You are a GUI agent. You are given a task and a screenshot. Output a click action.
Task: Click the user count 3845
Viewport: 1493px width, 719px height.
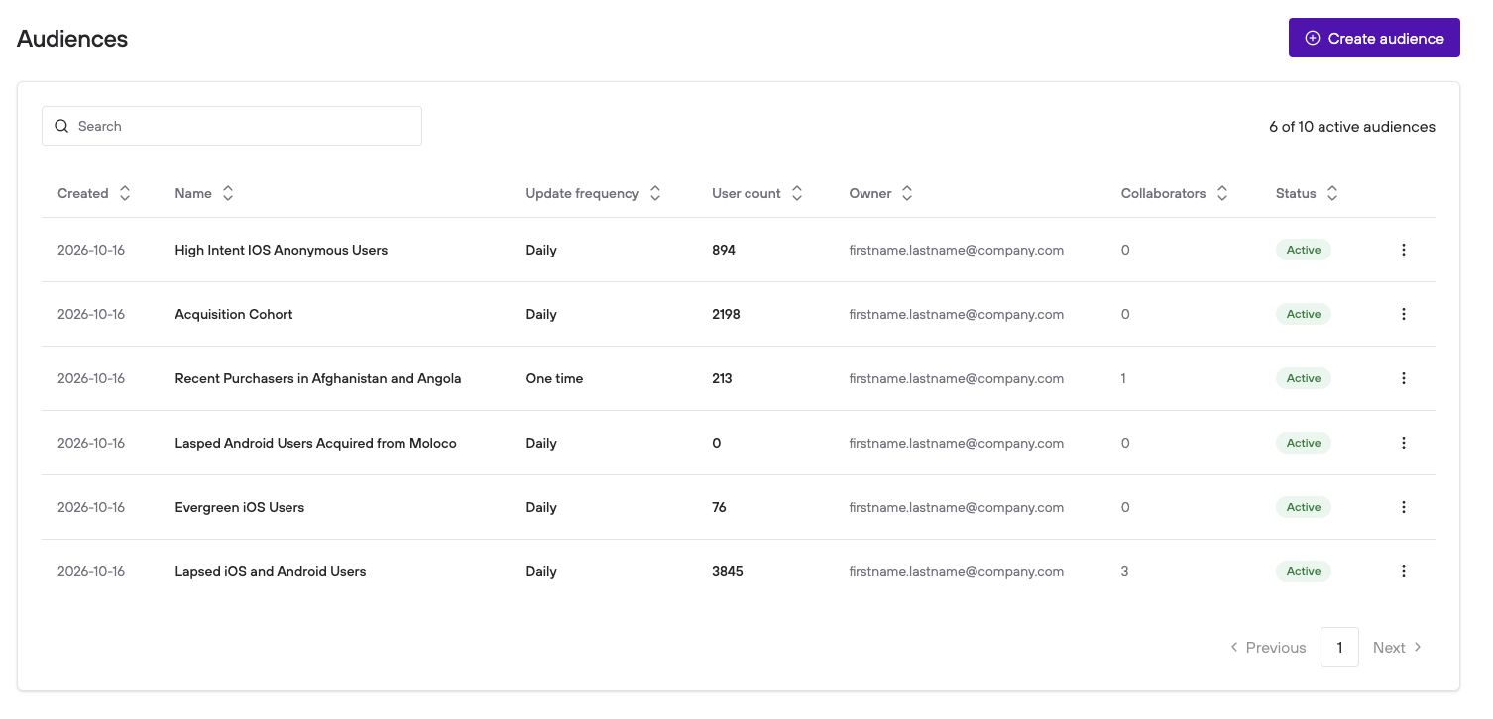tap(728, 571)
